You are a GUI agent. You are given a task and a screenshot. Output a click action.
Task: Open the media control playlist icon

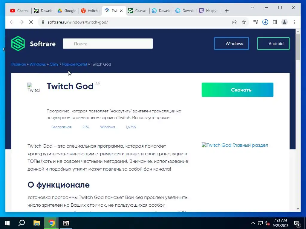(255, 22)
